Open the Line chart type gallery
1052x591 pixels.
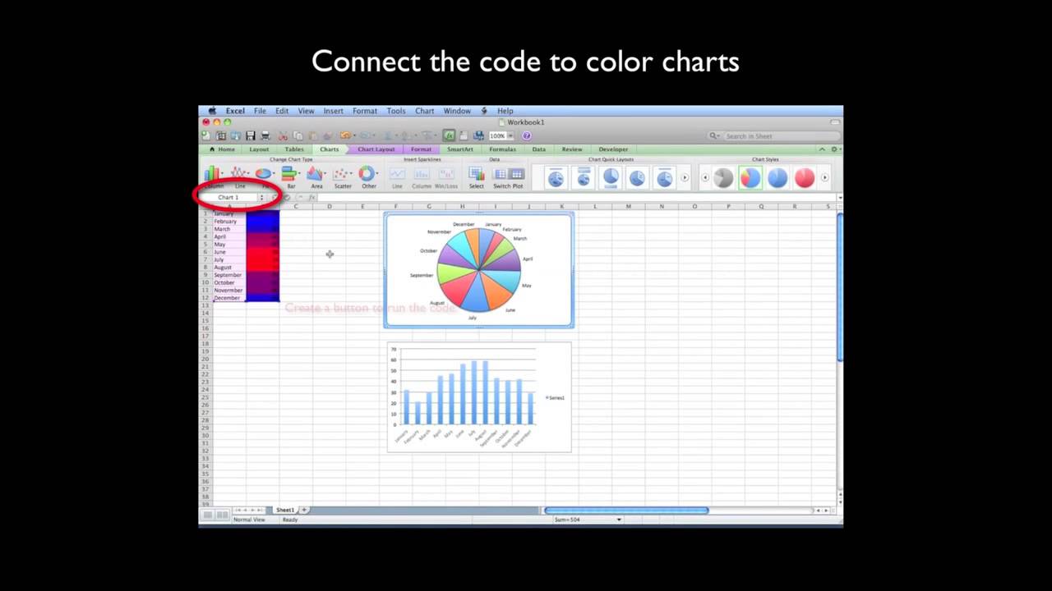pos(240,176)
